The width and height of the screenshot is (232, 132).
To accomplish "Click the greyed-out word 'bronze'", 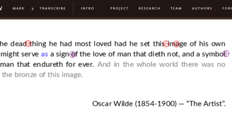I will [x=26, y=74].
